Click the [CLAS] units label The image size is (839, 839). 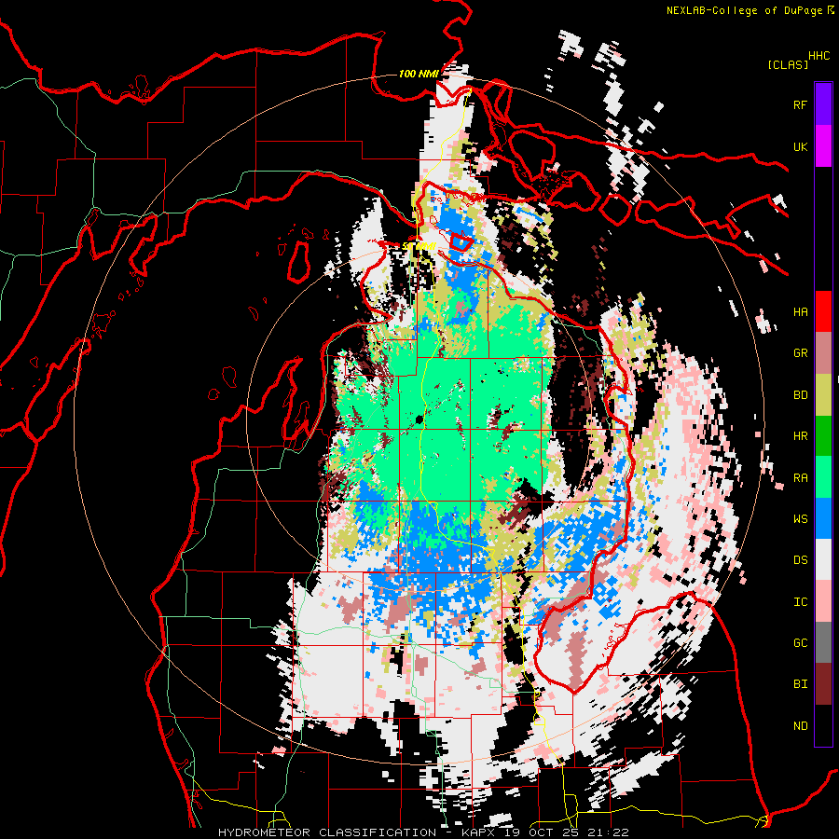pos(788,64)
